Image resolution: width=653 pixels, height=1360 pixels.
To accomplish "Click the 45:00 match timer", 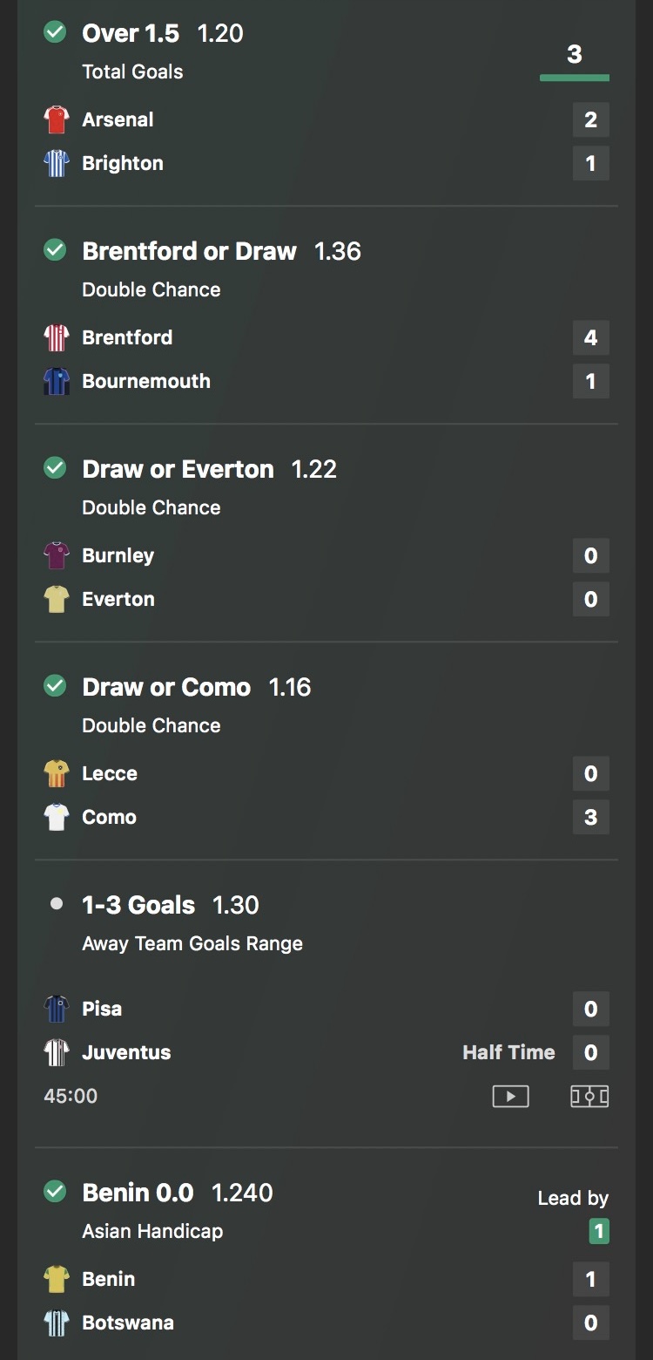I will 71,1096.
